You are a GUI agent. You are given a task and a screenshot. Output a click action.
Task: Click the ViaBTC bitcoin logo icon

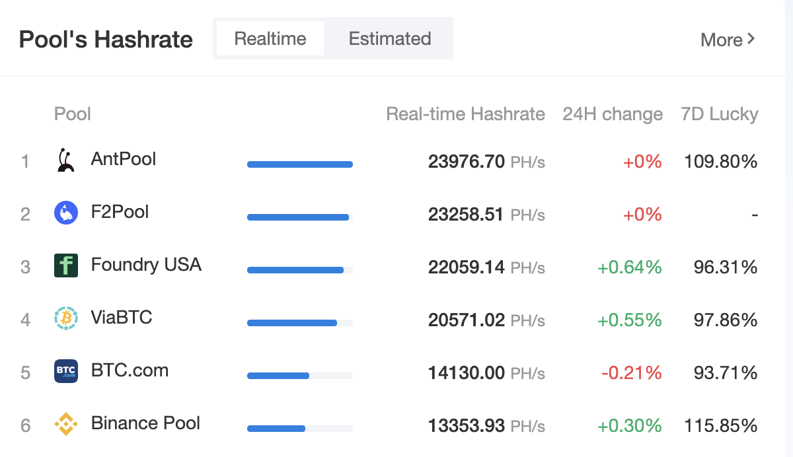tap(65, 318)
